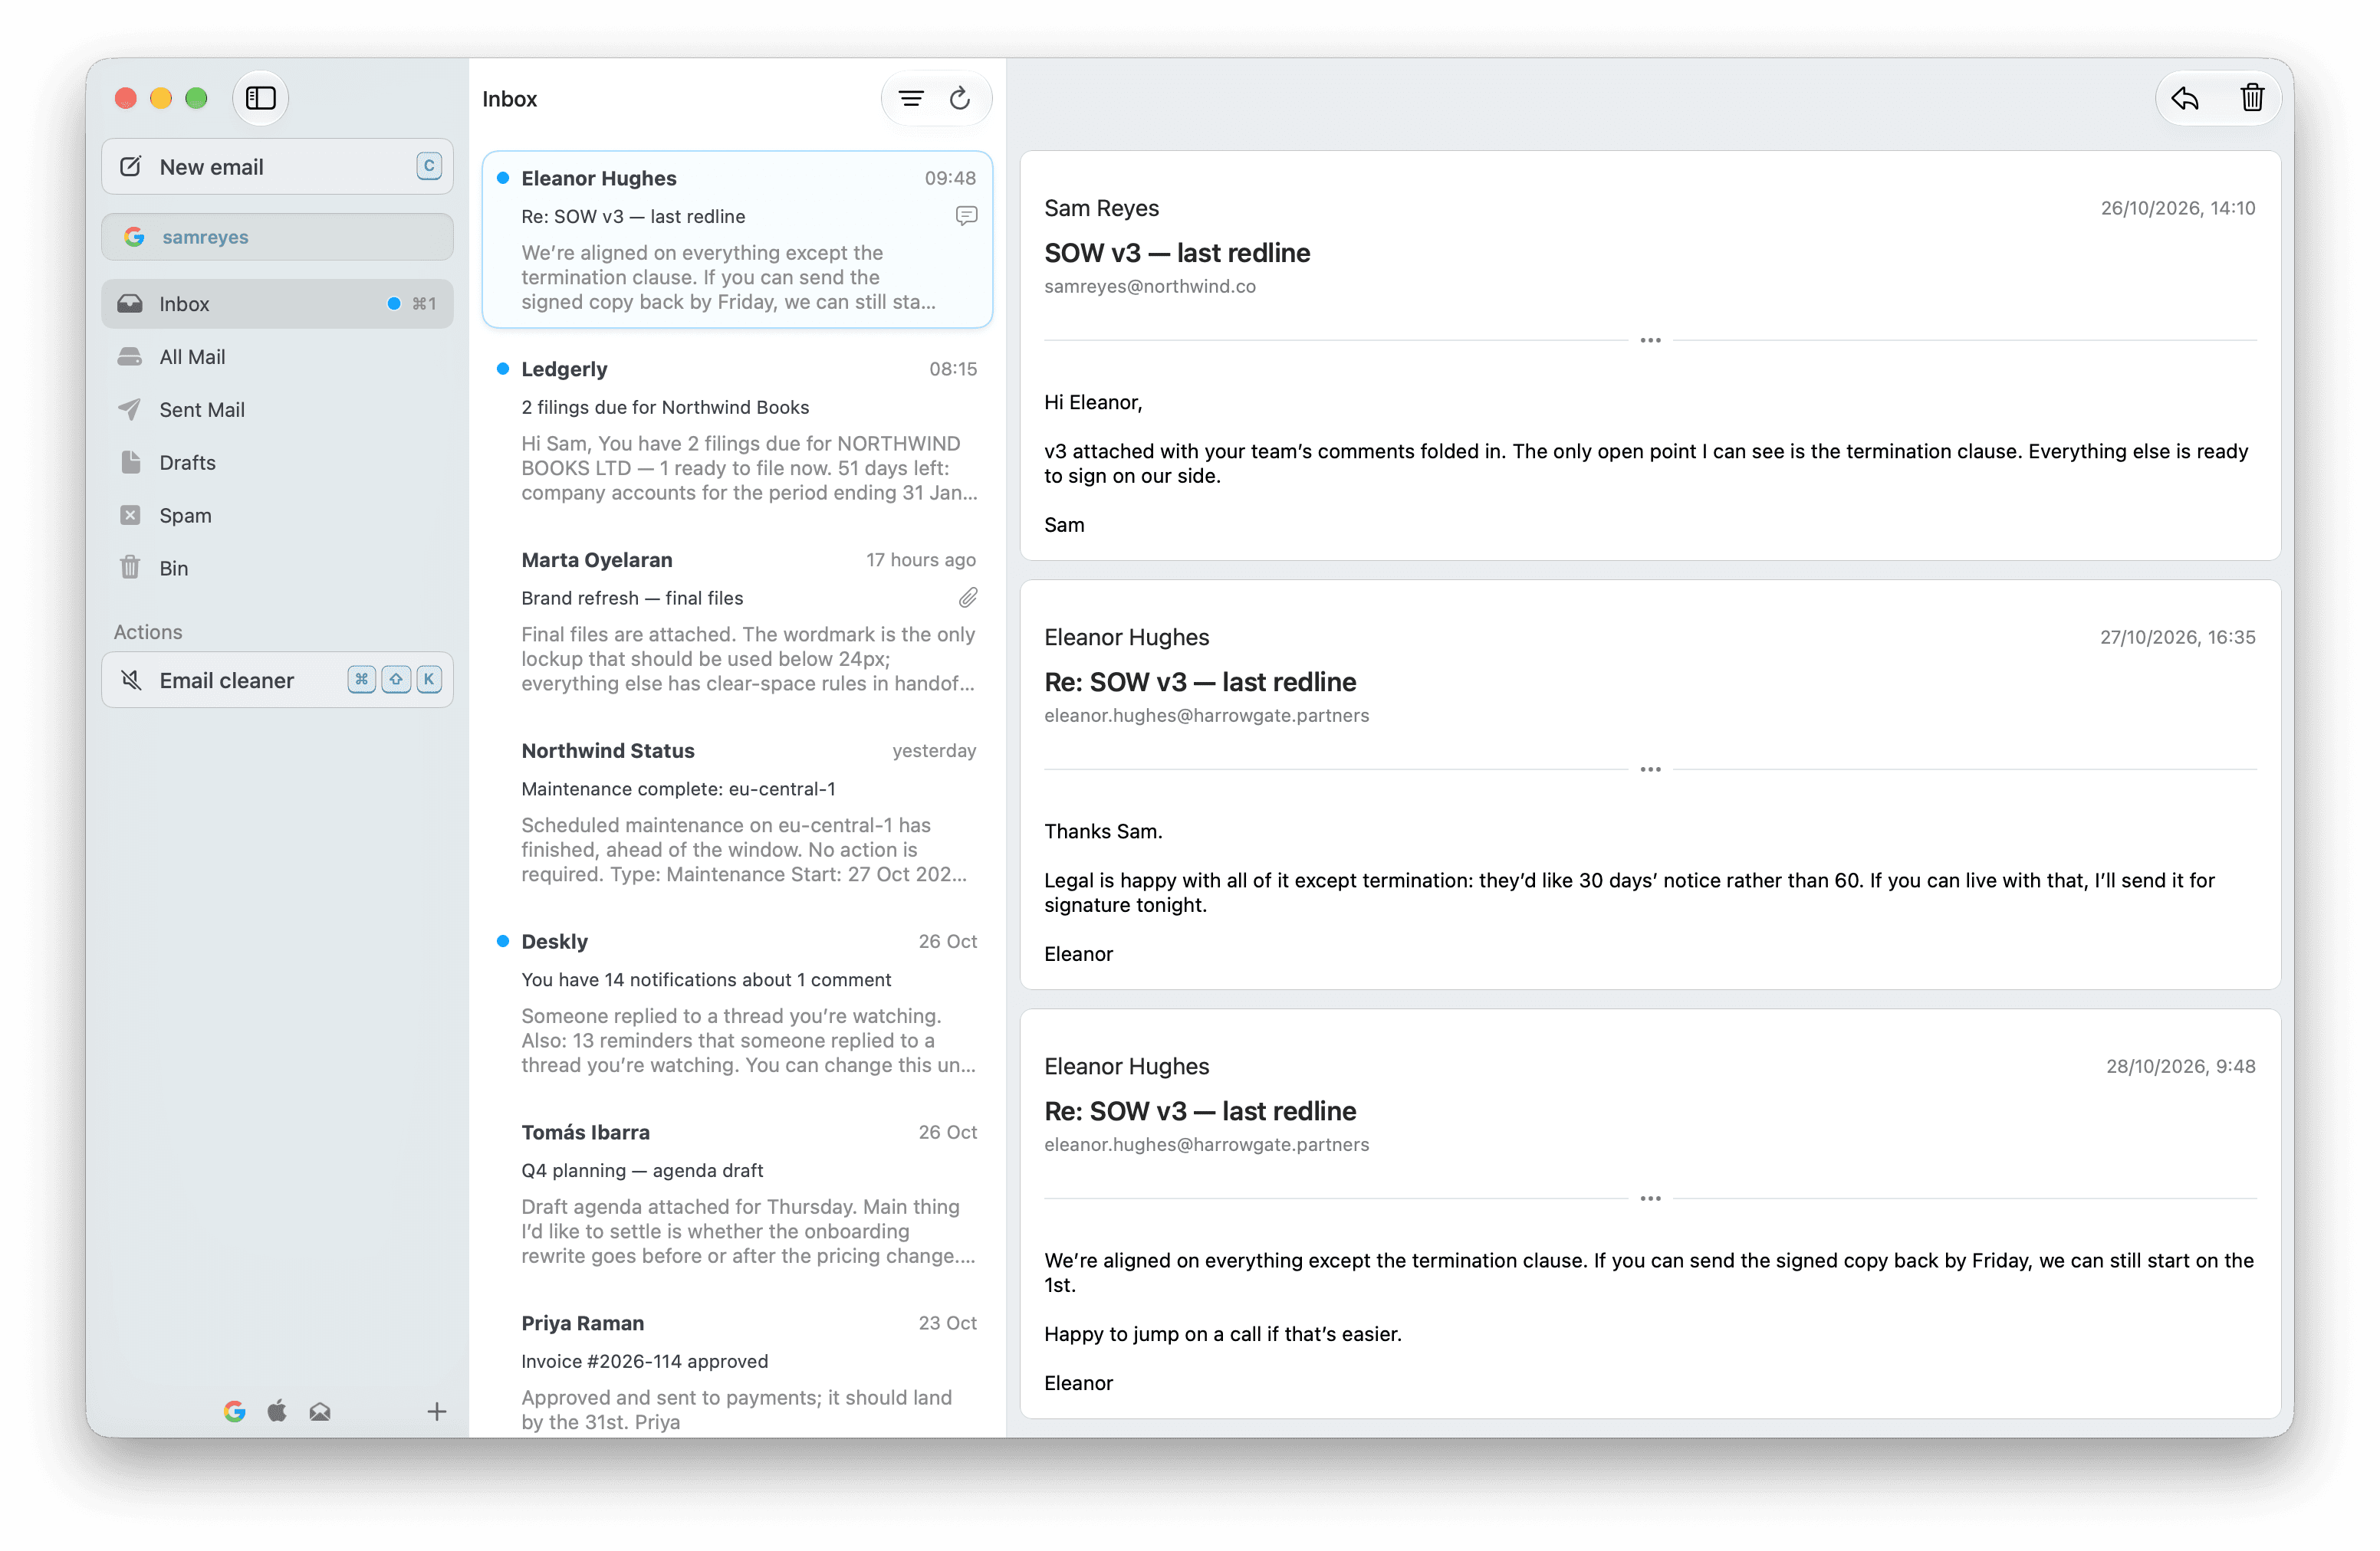
Task: Expand details of 27/10/2026 Eleanor message
Action: coord(1650,769)
